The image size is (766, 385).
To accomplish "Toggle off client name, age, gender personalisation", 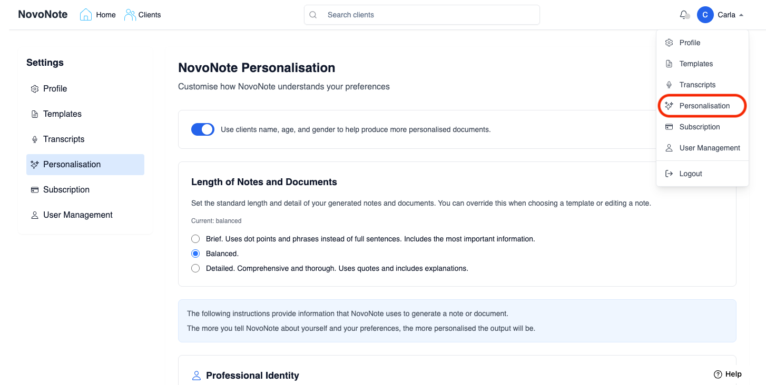I will coord(202,129).
